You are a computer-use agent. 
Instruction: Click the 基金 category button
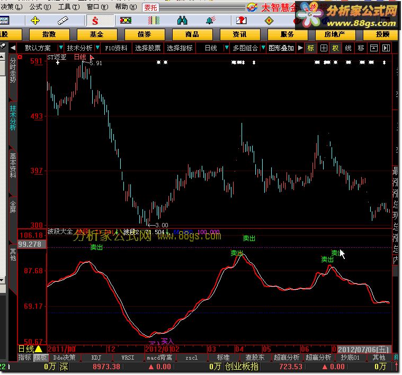pos(96,34)
